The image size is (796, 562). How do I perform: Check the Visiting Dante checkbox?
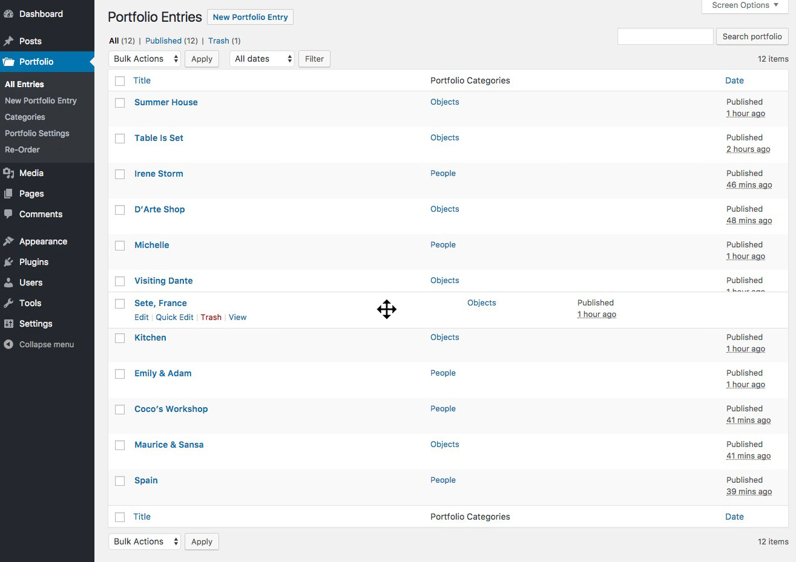click(120, 281)
